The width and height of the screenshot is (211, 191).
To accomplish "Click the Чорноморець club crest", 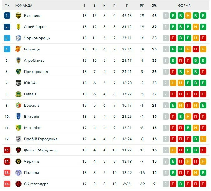I will tap(18, 38).
